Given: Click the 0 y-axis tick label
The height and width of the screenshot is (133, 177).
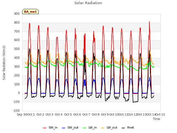Looking at the screenshot, I should click(19, 93).
